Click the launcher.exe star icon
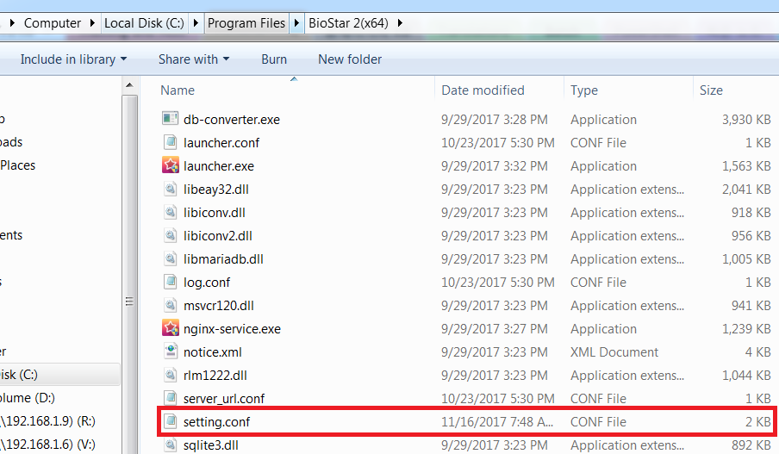This screenshot has width=779, height=454. tap(170, 165)
